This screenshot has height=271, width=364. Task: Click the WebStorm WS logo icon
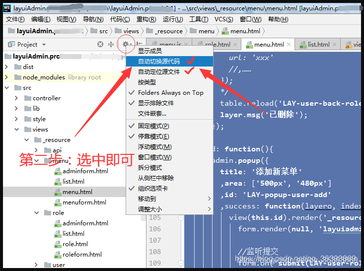point(7,8)
